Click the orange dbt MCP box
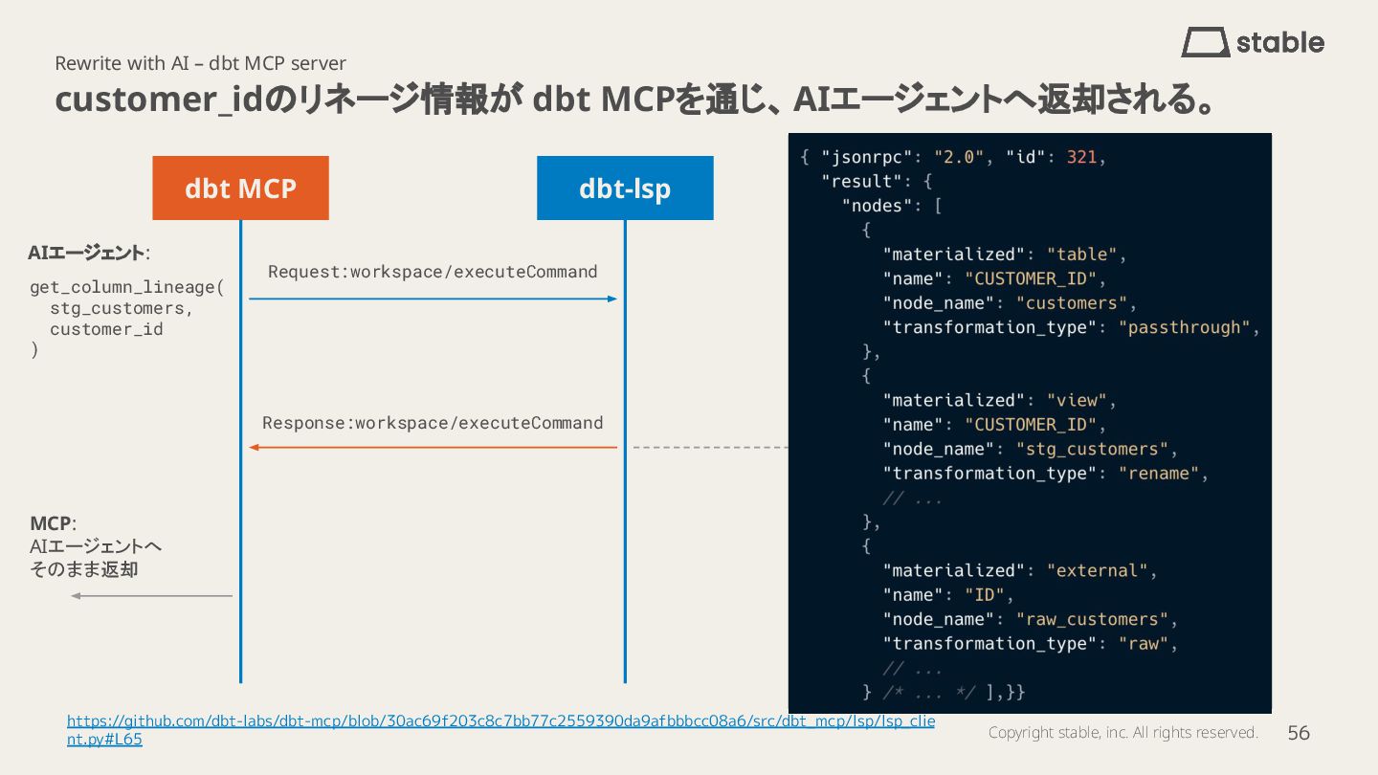Image resolution: width=1378 pixels, height=775 pixels. 240,188
